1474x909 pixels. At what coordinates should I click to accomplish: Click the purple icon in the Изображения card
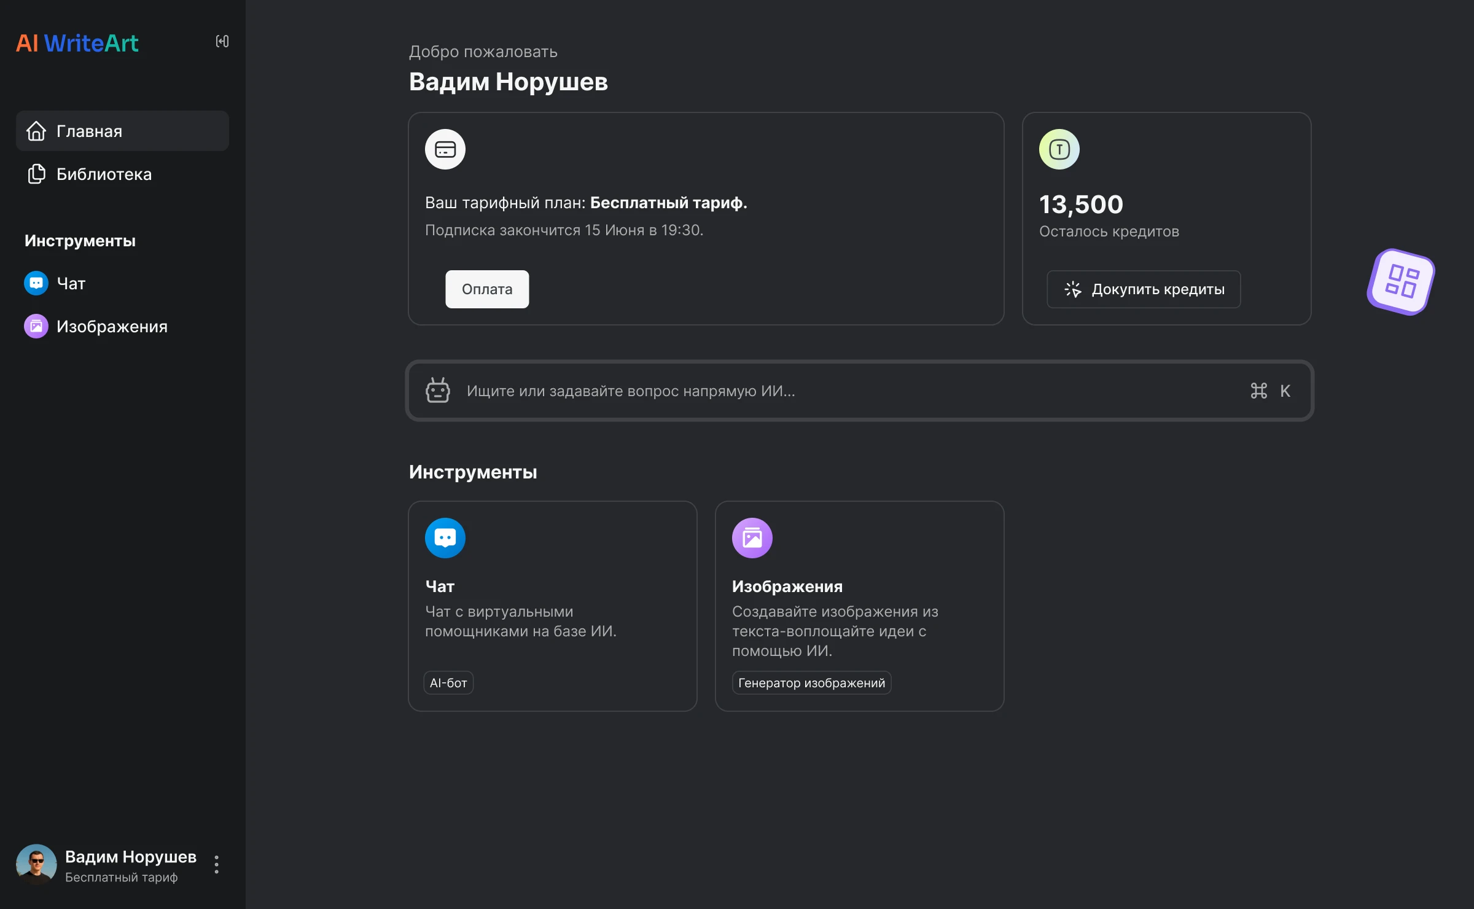pyautogui.click(x=752, y=538)
